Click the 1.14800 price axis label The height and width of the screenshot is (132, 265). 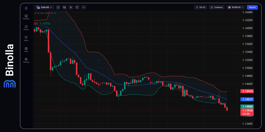coord(248,76)
